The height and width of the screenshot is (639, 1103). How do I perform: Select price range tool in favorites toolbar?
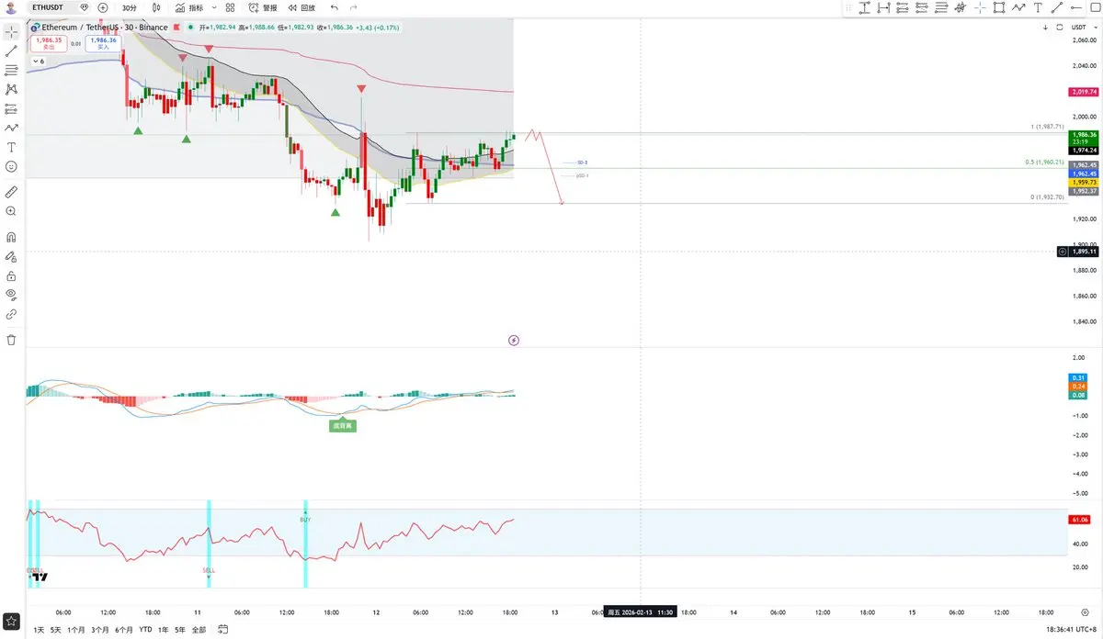point(864,7)
